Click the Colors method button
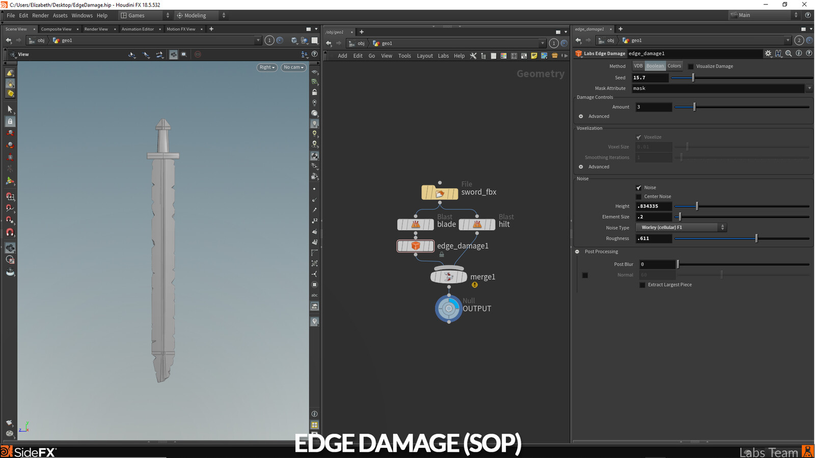The width and height of the screenshot is (815, 458). point(674,66)
